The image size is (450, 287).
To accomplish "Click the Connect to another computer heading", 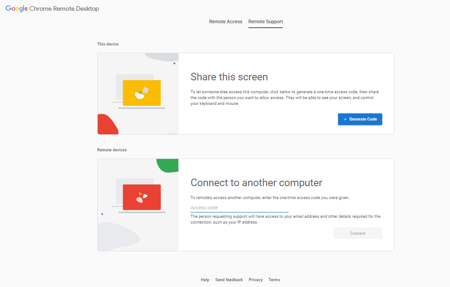I will pyautogui.click(x=256, y=183).
